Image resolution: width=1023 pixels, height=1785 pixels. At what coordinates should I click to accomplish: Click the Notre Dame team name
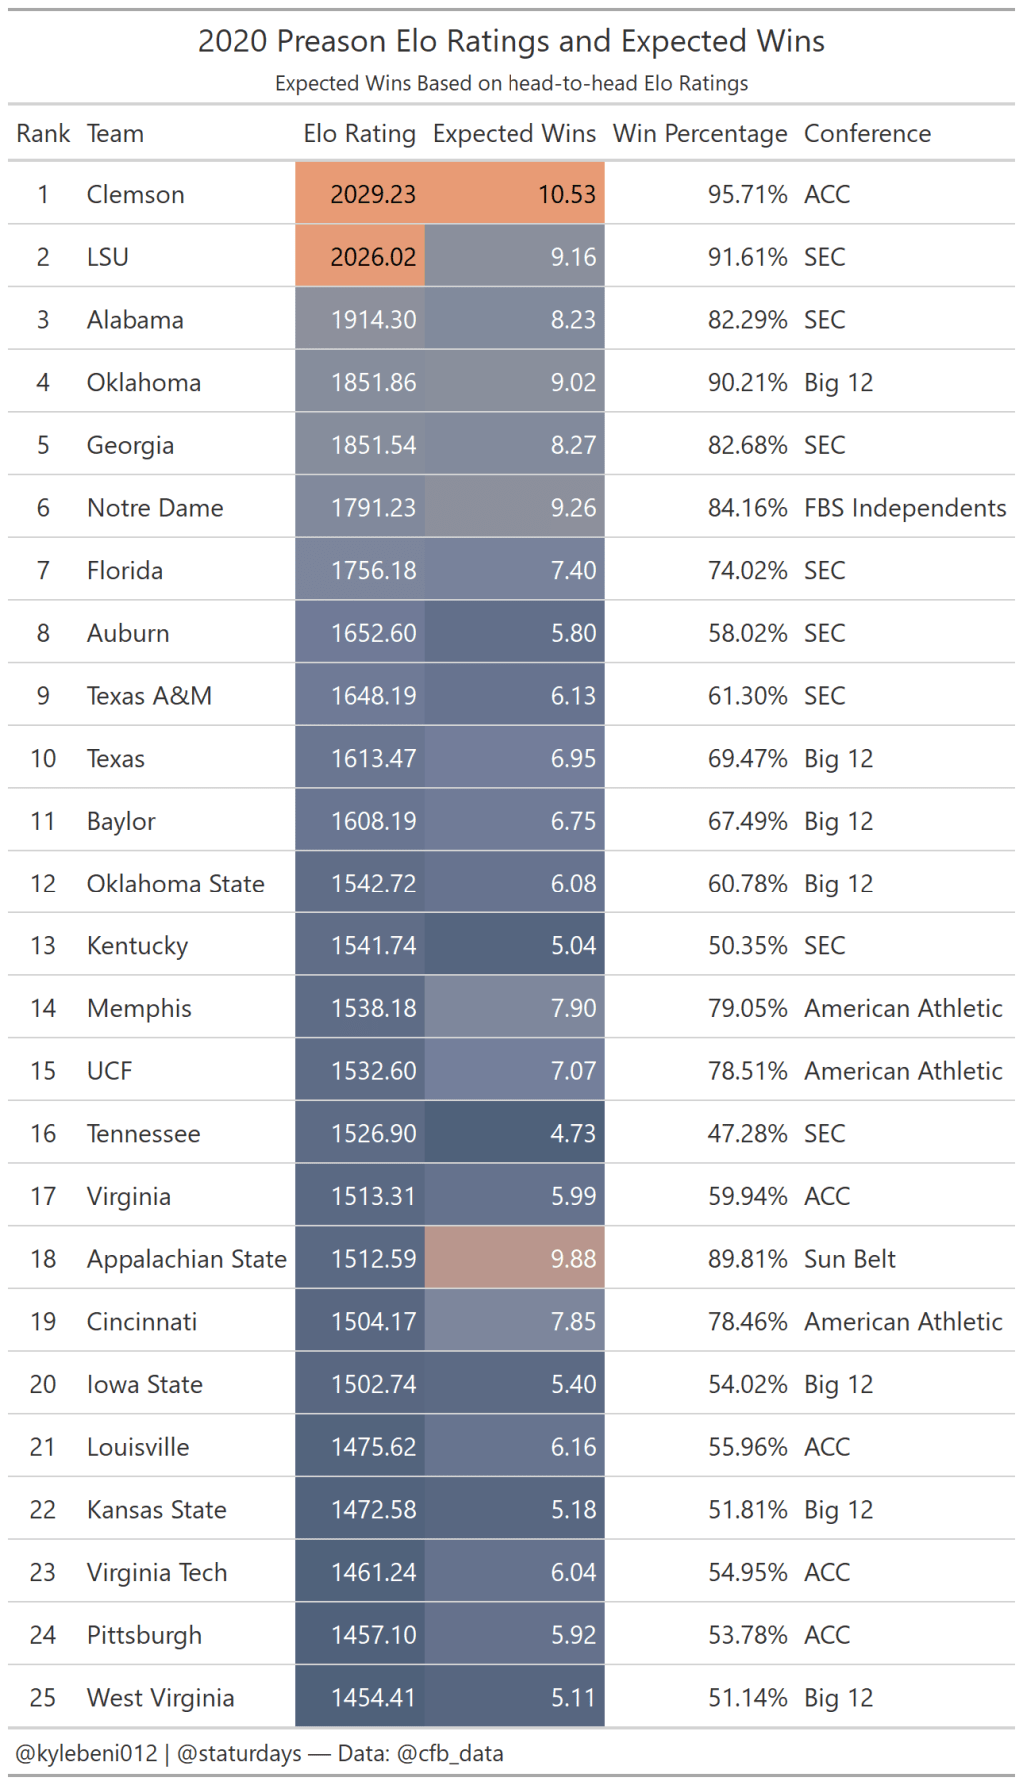point(155,508)
